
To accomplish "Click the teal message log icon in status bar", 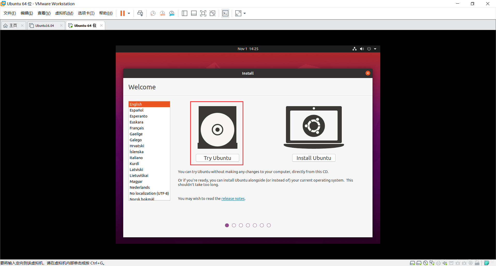I will 487,263.
